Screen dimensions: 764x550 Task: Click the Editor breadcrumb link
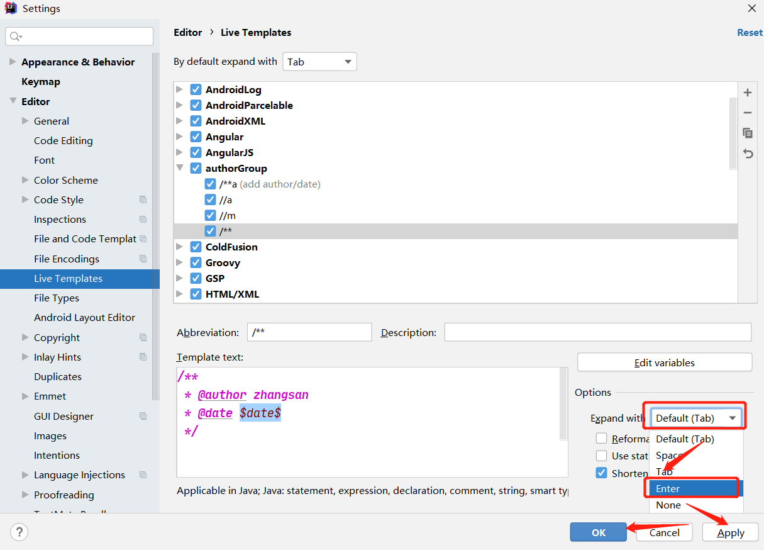[188, 33]
